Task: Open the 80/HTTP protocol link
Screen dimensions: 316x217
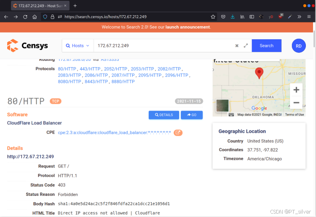Action: coord(67,69)
